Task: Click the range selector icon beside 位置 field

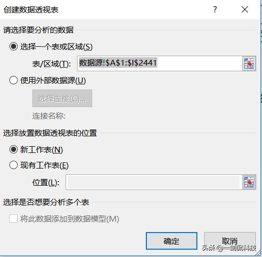Action: 249,182
